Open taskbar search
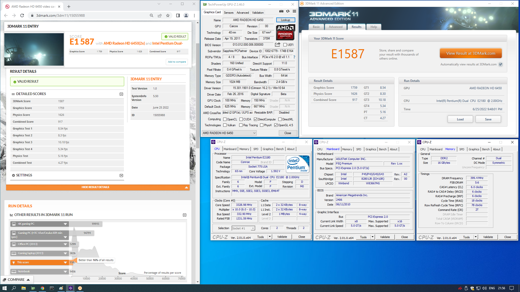The image size is (520, 292). click(14, 288)
